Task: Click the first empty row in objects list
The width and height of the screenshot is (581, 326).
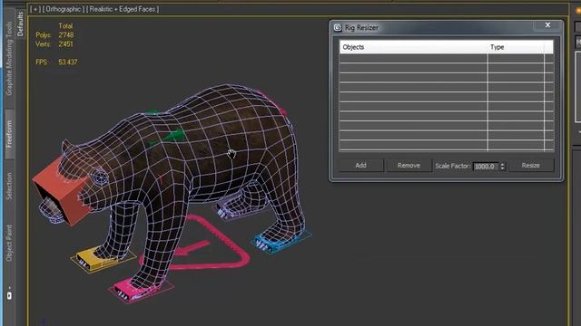Action: 446,58
